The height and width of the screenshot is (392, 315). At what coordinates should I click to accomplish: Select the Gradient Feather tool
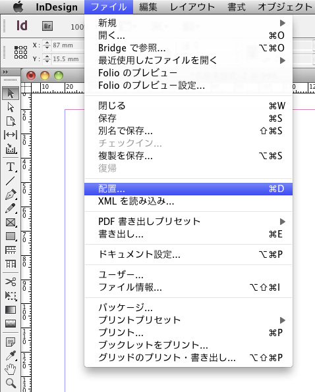point(11,324)
